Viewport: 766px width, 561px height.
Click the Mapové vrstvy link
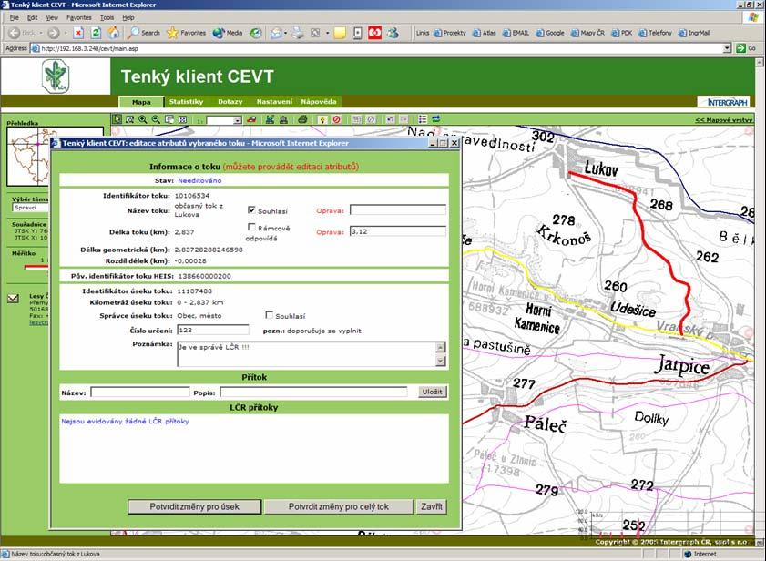(724, 119)
